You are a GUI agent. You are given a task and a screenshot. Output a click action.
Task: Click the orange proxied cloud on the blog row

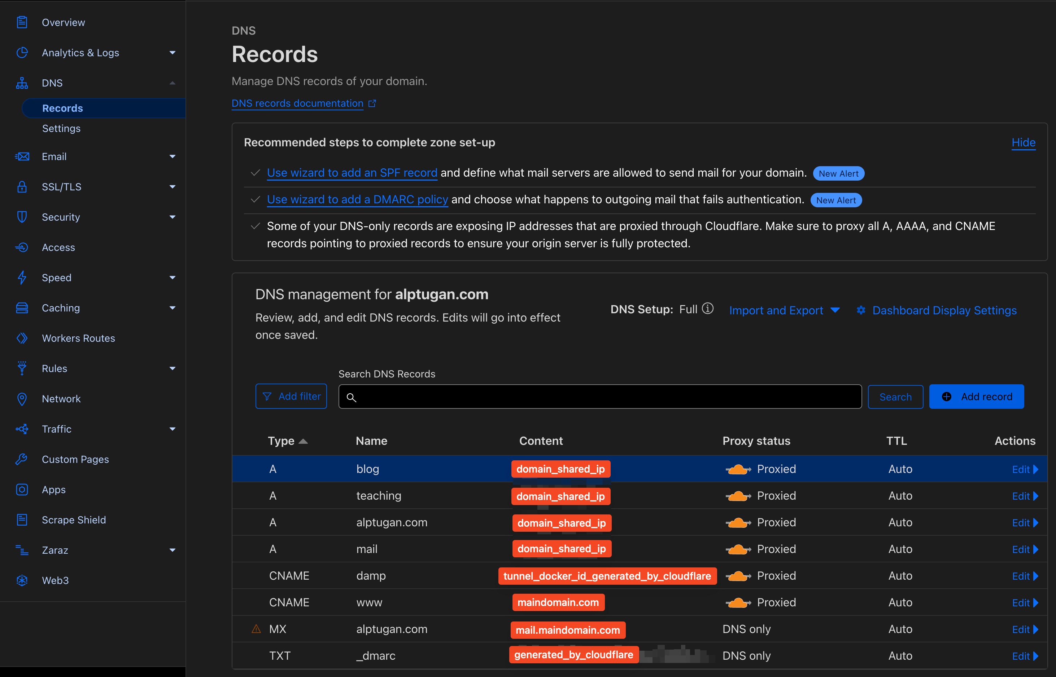738,469
